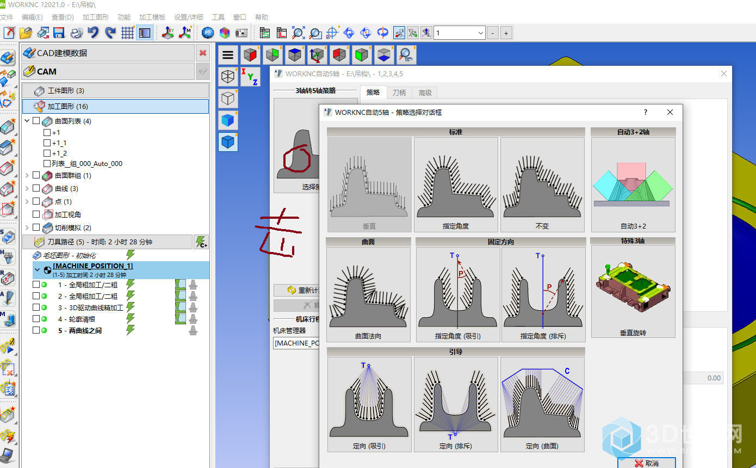
Task: Click the plus button next to layer dropdown
Action: [506, 33]
